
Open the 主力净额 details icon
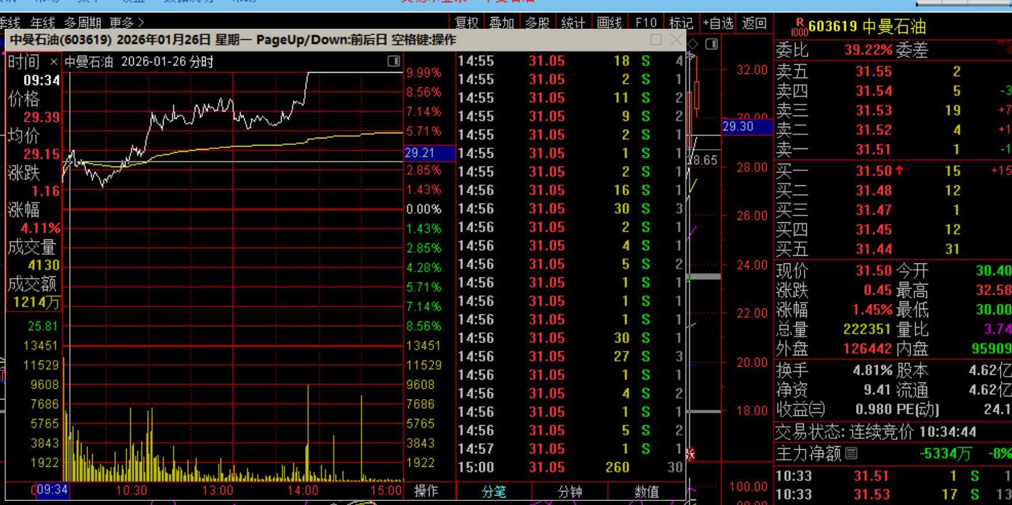[x=852, y=453]
